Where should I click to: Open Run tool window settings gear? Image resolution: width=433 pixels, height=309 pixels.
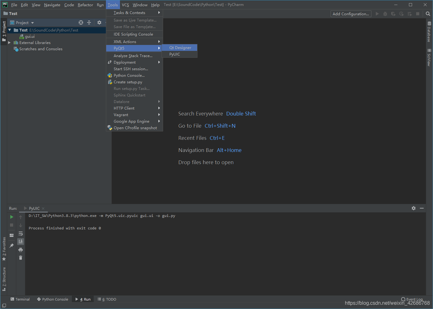pyautogui.click(x=414, y=208)
